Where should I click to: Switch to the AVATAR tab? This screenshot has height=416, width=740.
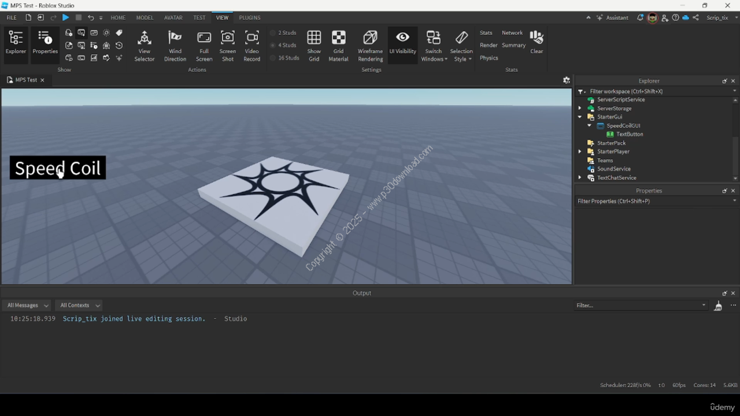tap(173, 17)
